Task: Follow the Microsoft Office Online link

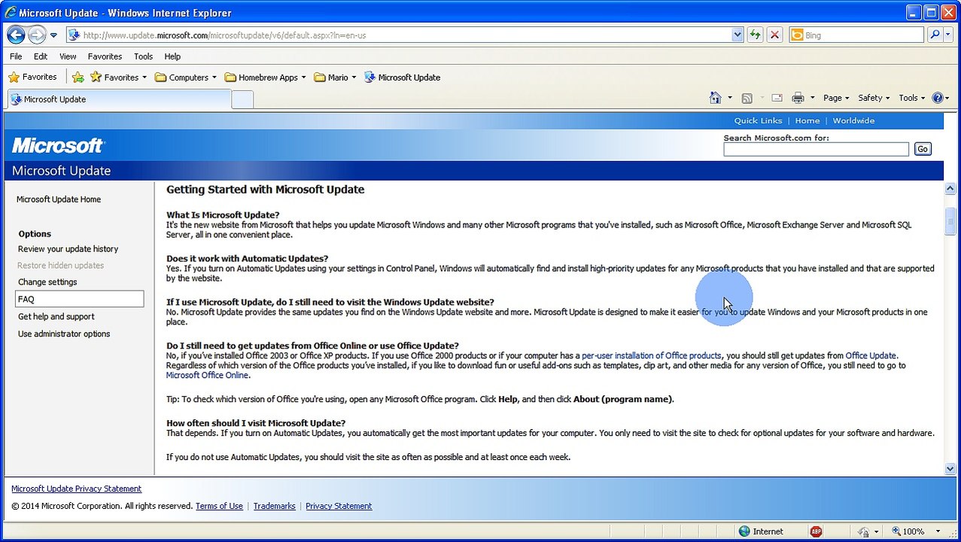Action: point(207,375)
